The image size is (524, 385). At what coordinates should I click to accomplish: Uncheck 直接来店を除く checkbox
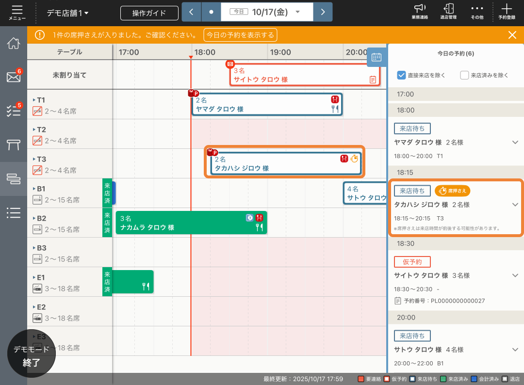401,75
